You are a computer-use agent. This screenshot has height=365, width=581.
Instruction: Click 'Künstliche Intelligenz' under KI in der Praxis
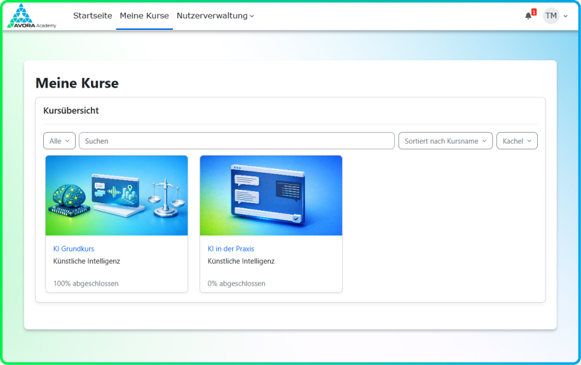241,261
